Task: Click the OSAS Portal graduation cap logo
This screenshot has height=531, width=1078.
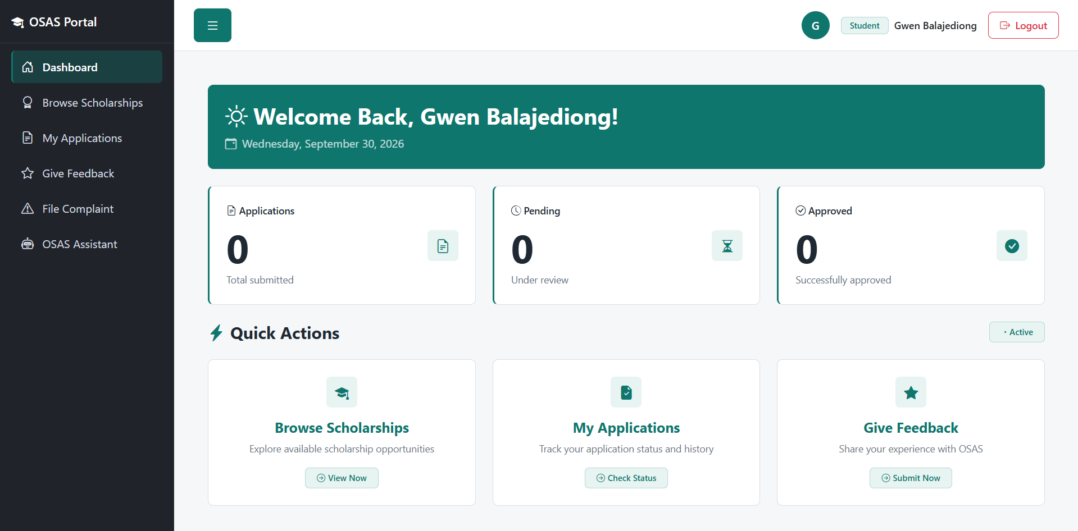Action: [x=17, y=22]
